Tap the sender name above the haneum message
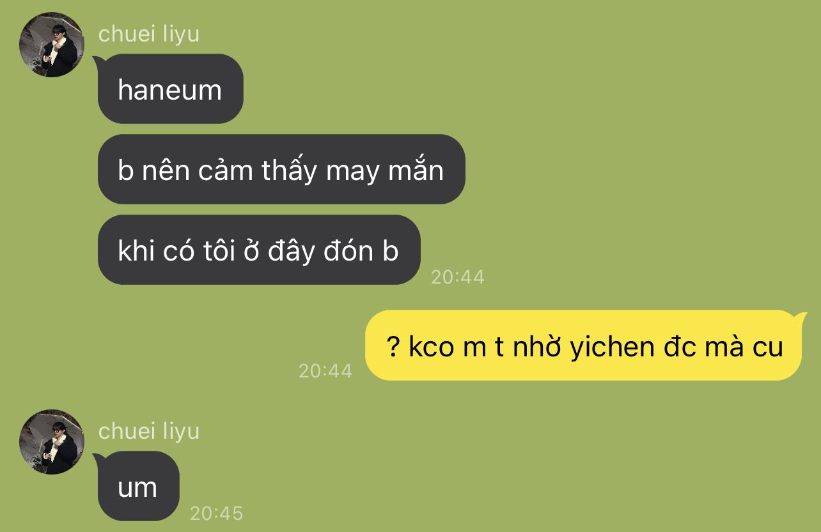Screen dimensions: 821x532 148,34
